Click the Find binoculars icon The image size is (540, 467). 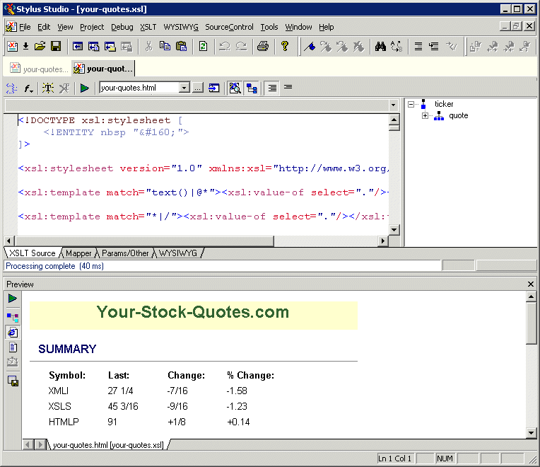click(x=380, y=47)
